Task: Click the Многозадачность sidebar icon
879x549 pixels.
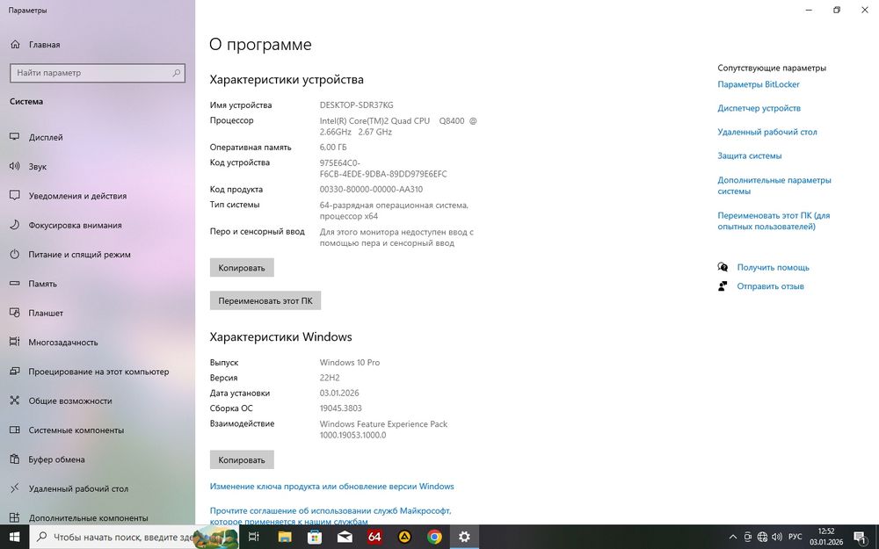Action: (15, 342)
